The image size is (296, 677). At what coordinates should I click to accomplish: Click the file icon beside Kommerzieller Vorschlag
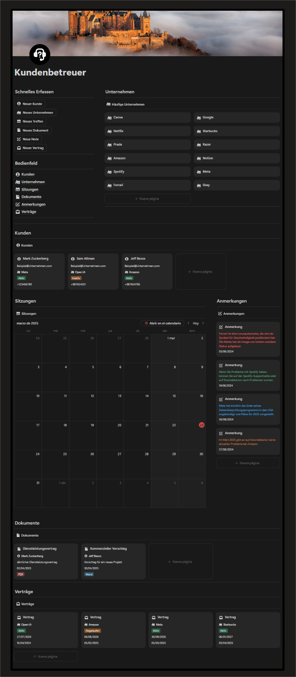tap(86, 549)
